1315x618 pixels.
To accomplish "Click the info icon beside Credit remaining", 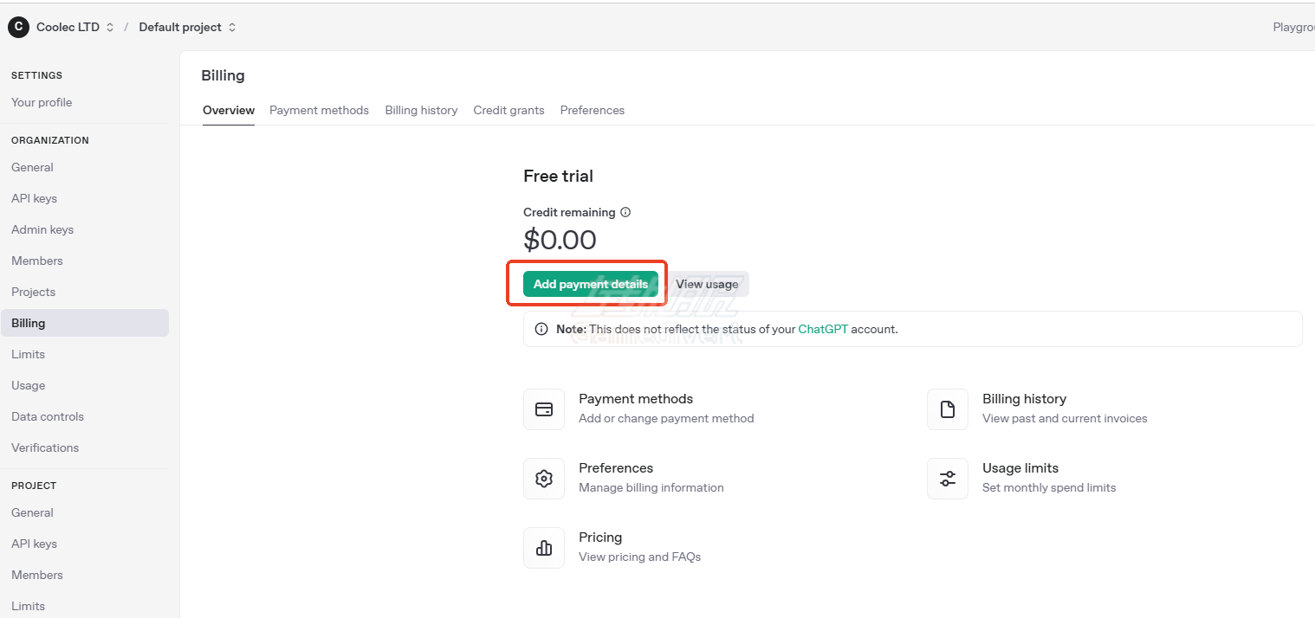I will [625, 212].
